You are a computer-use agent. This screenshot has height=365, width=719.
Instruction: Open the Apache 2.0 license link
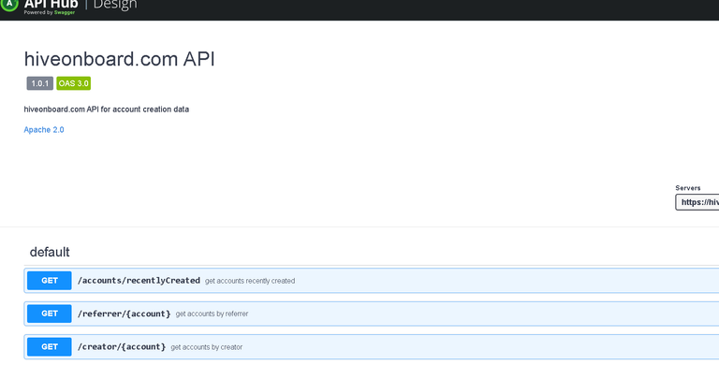[44, 130]
